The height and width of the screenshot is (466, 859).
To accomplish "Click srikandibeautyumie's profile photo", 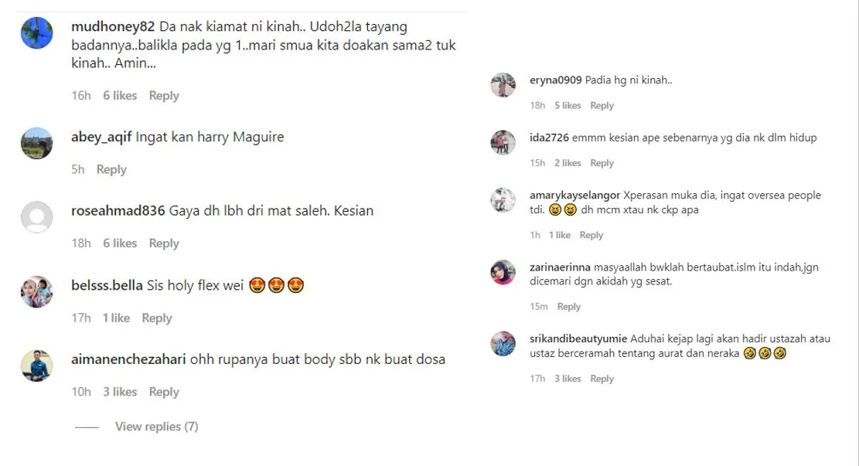I will click(x=503, y=344).
